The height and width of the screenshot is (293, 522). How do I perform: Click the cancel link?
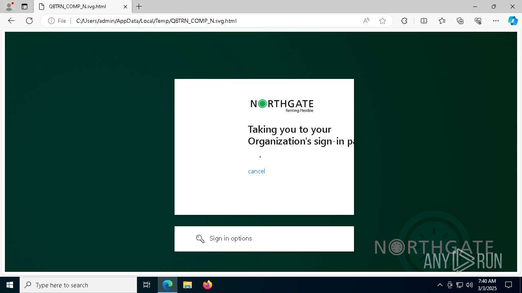pos(257,171)
